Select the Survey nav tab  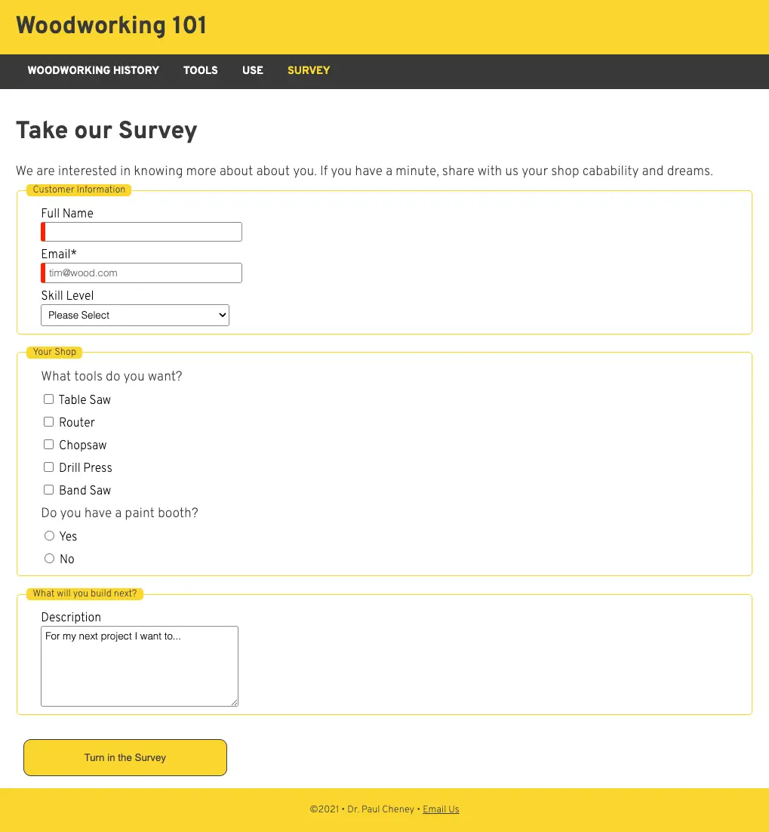[x=309, y=70]
